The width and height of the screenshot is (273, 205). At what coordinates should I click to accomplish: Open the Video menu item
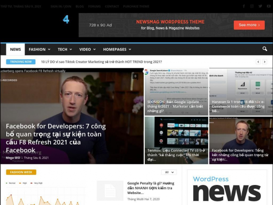pos(85,49)
